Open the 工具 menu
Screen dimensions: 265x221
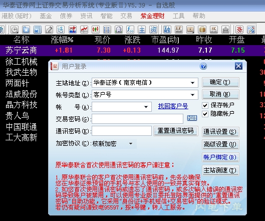coord(178,16)
